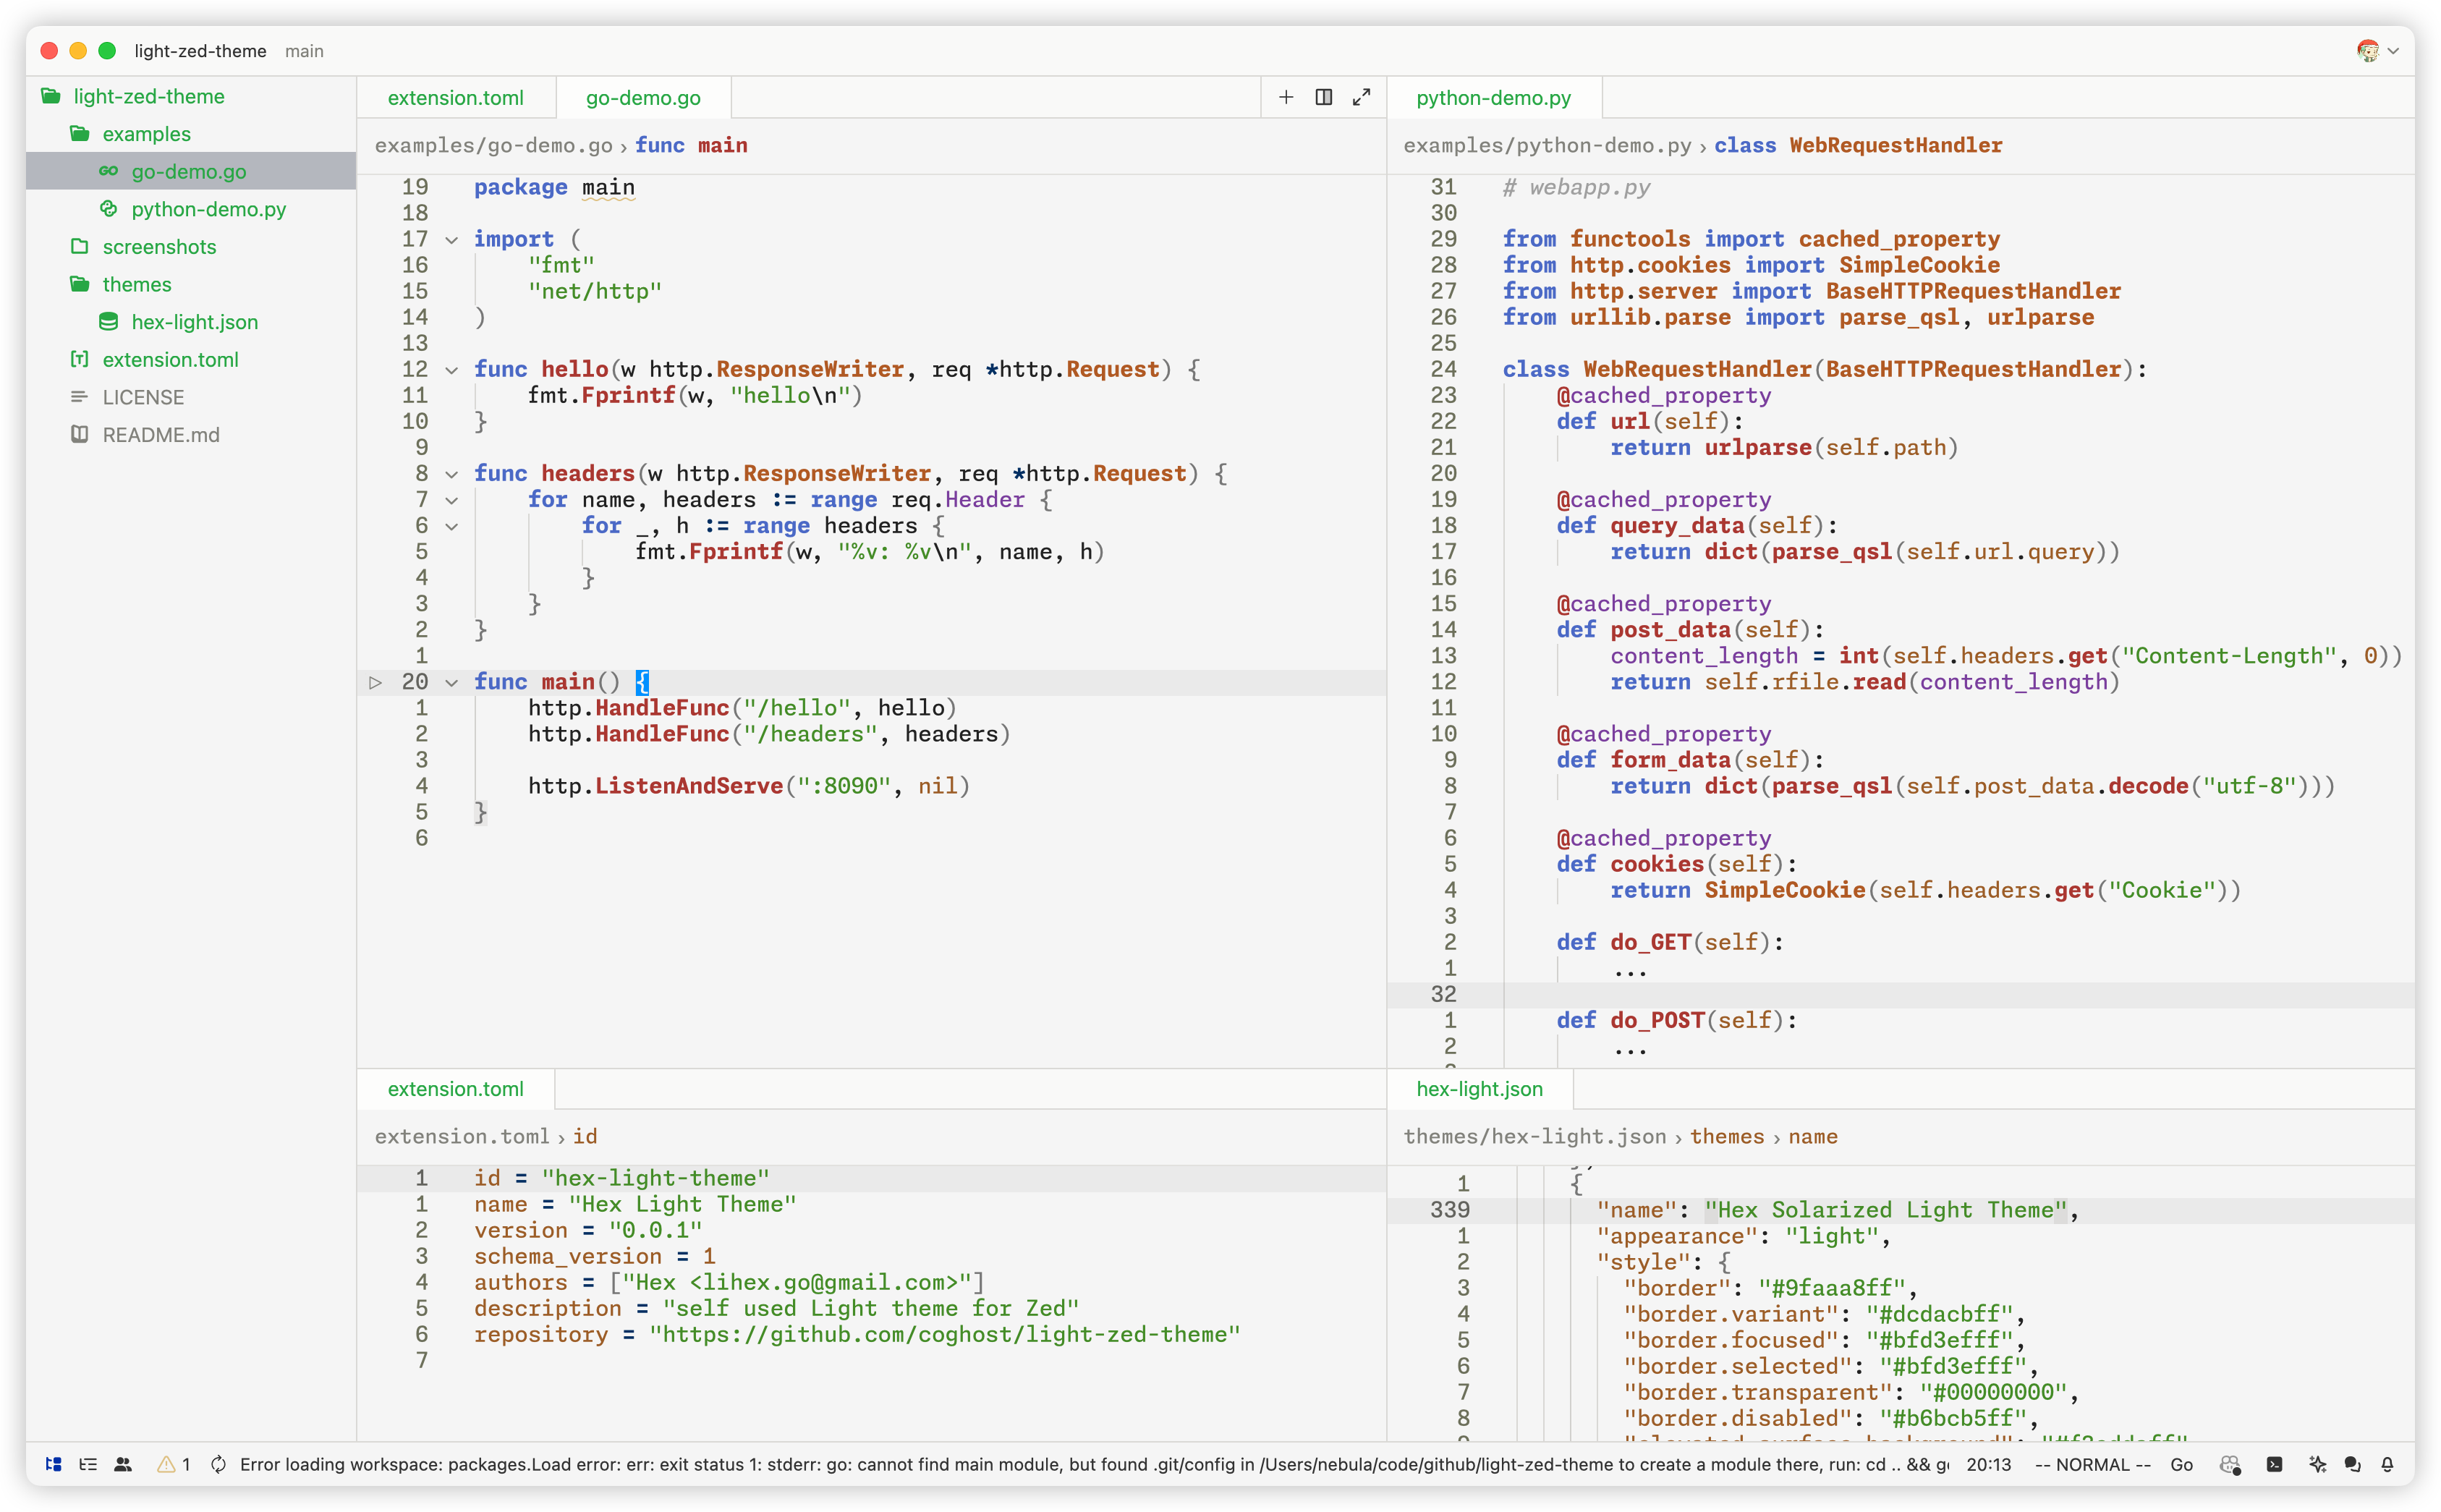Screen dimensions: 2441x1512
Task: Open LICENSE file in project tree
Action: 143,397
